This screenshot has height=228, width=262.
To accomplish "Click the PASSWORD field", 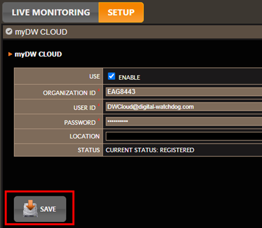I will tap(184, 121).
